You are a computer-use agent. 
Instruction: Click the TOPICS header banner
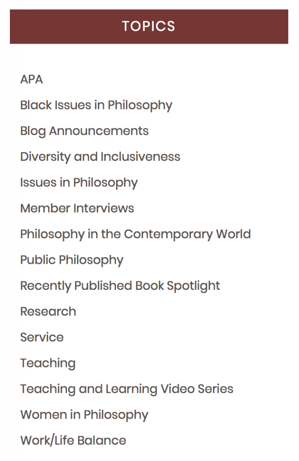[149, 27]
